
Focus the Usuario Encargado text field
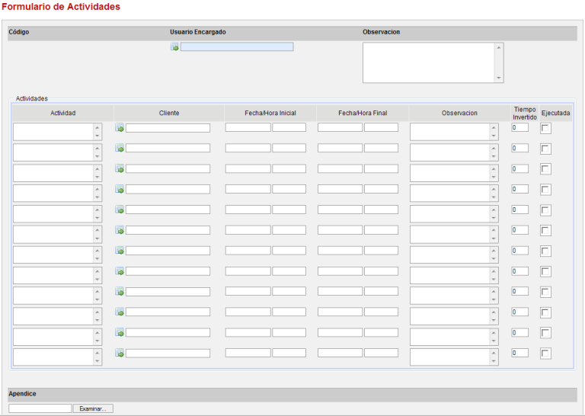236,47
